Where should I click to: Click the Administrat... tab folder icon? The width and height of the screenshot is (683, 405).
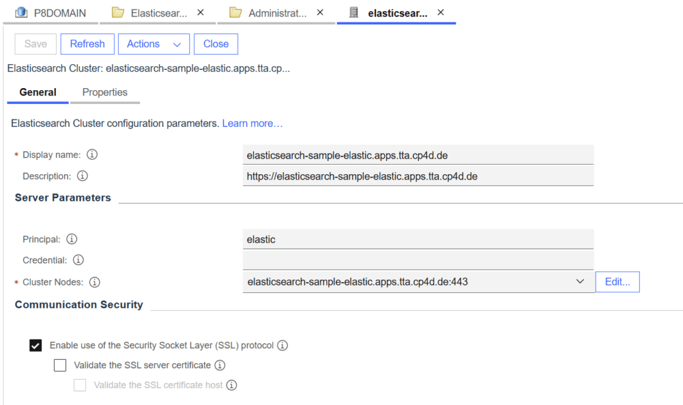(x=235, y=13)
